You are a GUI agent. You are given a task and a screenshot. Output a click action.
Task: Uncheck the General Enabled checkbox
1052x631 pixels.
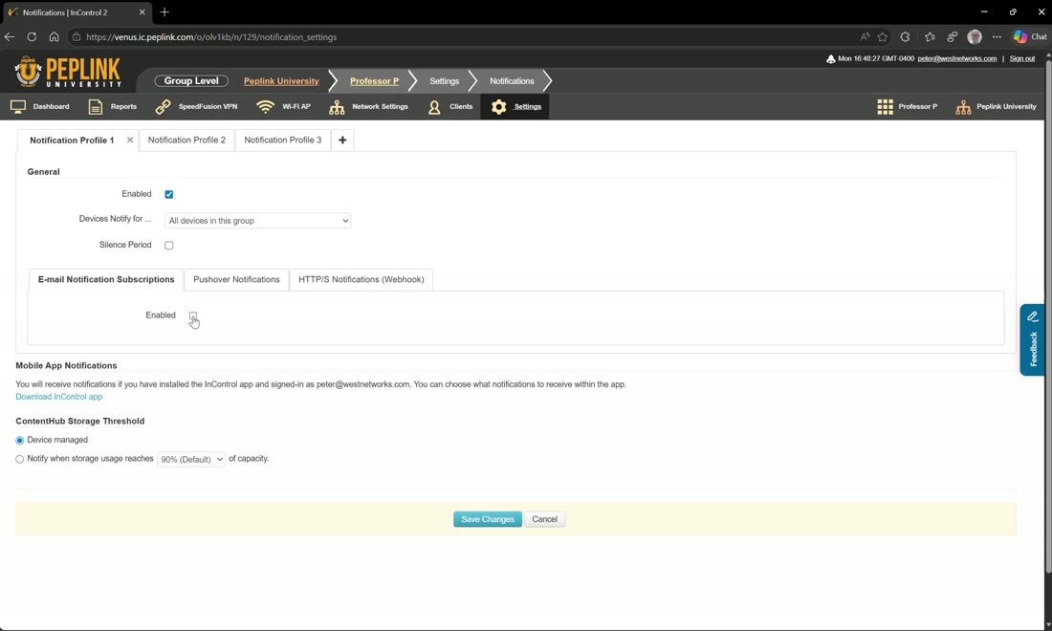click(169, 194)
